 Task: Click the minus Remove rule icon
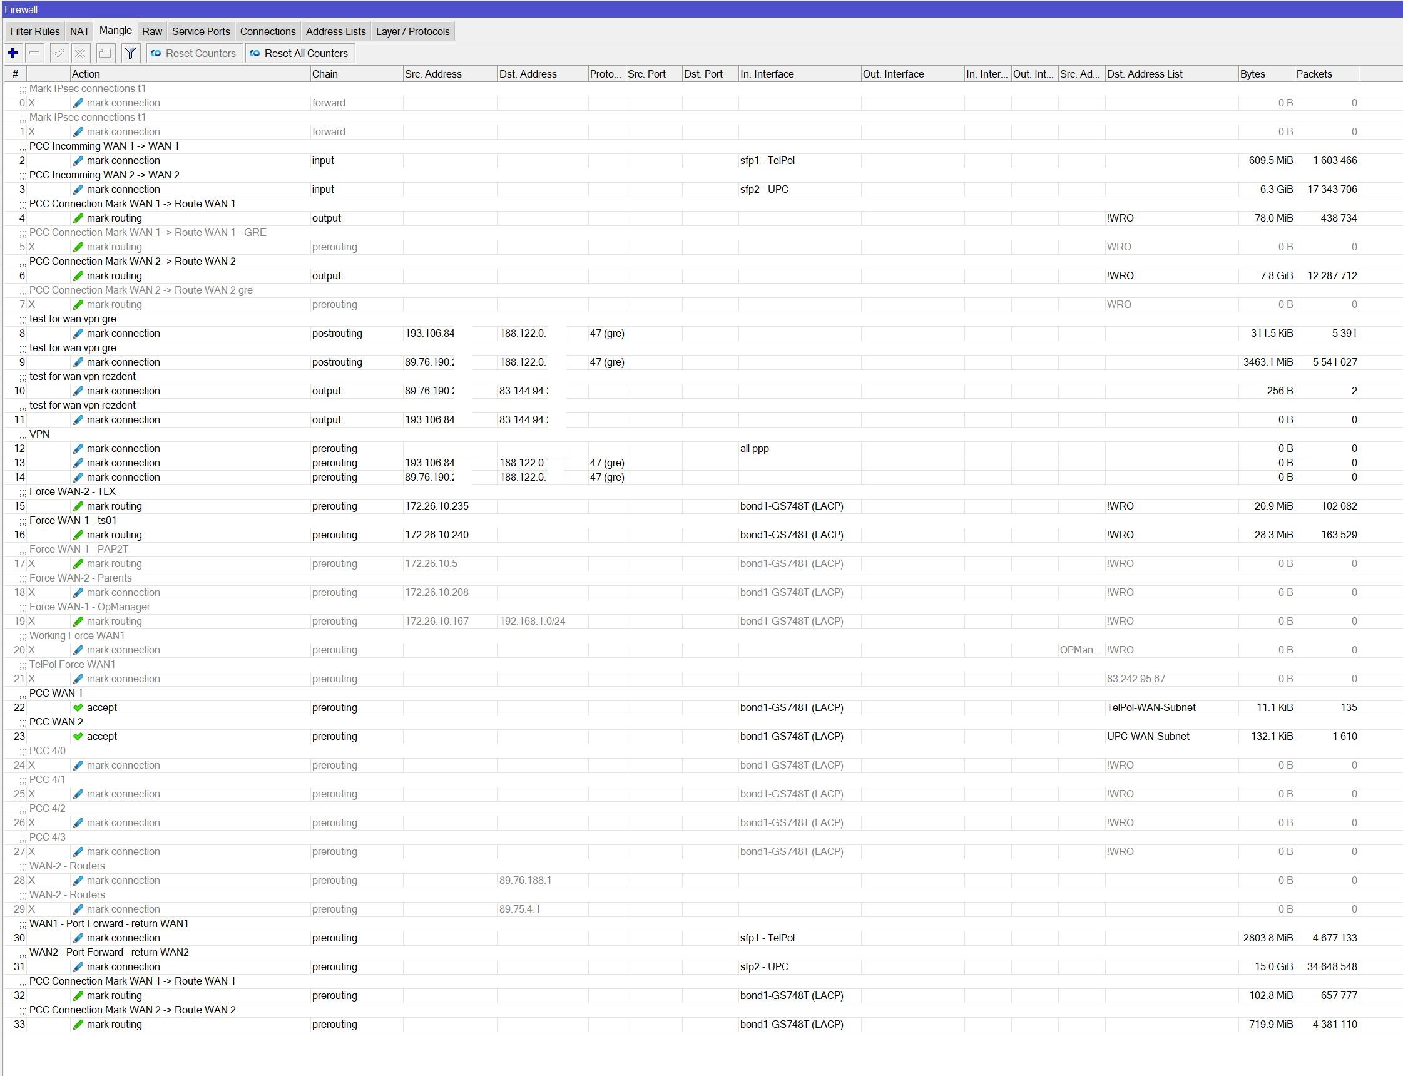tap(35, 53)
